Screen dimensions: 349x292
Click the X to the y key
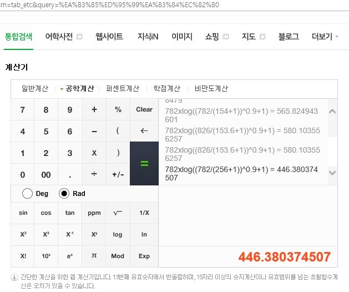coord(94,234)
